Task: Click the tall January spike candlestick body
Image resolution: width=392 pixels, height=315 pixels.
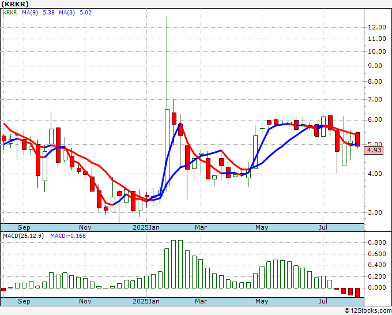Action: [167, 148]
